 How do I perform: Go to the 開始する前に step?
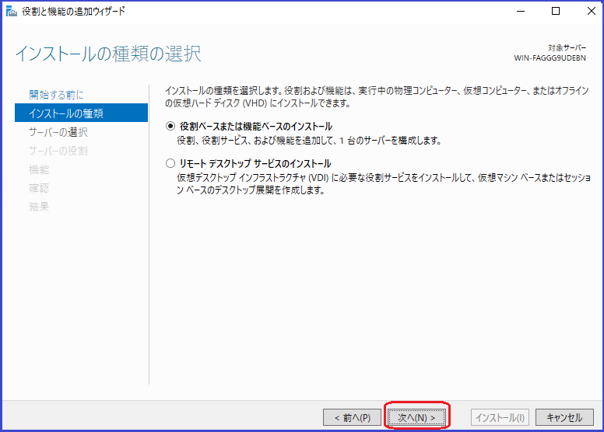pyautogui.click(x=56, y=95)
